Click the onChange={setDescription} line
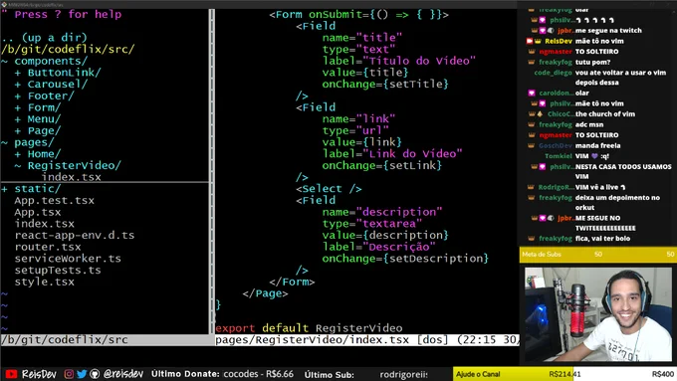 (405, 259)
